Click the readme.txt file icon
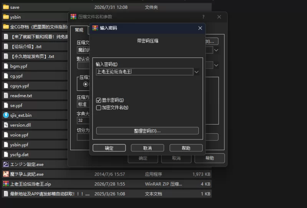The image size is (307, 208). (6, 96)
